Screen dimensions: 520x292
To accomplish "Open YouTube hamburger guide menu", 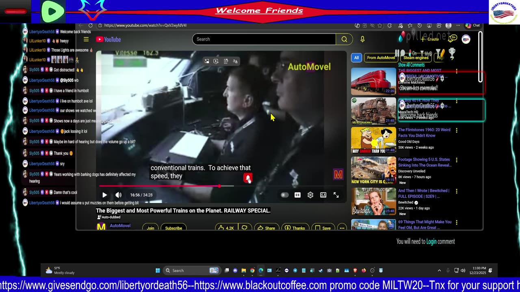I will pyautogui.click(x=86, y=39).
